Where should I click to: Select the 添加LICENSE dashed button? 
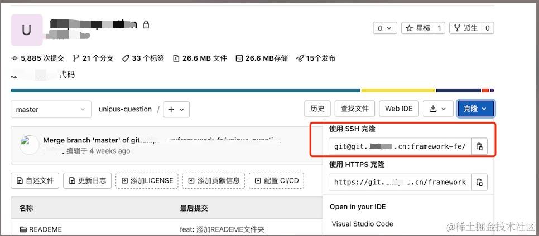[x=147, y=180]
